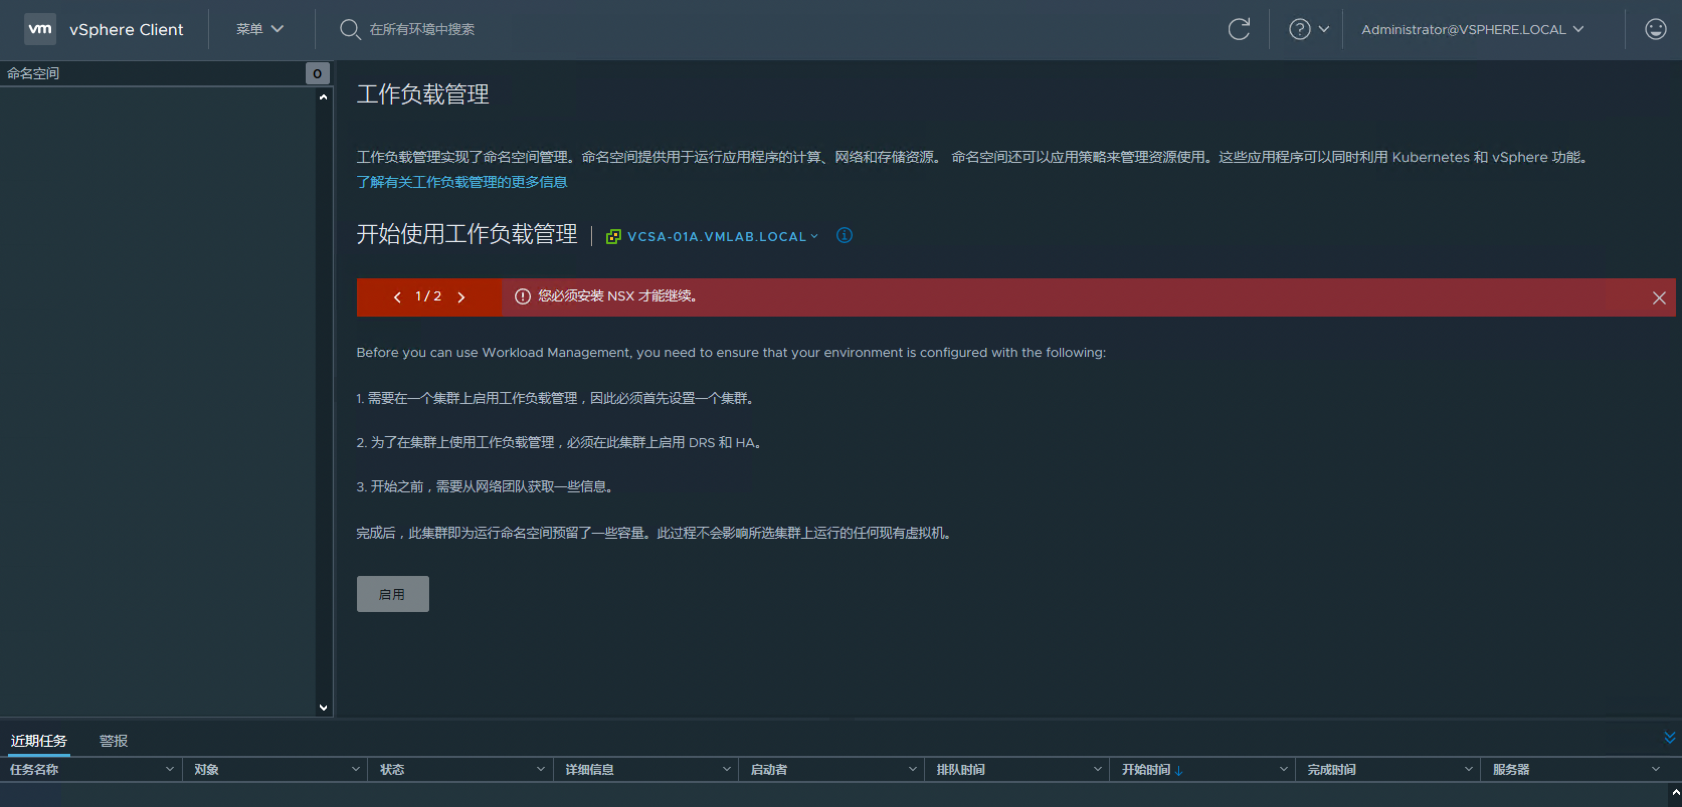Go to next alert in banner
The height and width of the screenshot is (807, 1682).
(461, 297)
